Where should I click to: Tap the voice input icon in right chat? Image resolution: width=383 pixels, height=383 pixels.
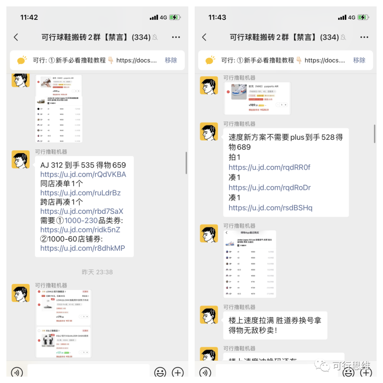(x=205, y=372)
